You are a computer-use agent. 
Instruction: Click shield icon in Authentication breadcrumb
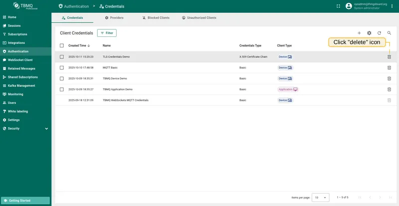[60, 6]
